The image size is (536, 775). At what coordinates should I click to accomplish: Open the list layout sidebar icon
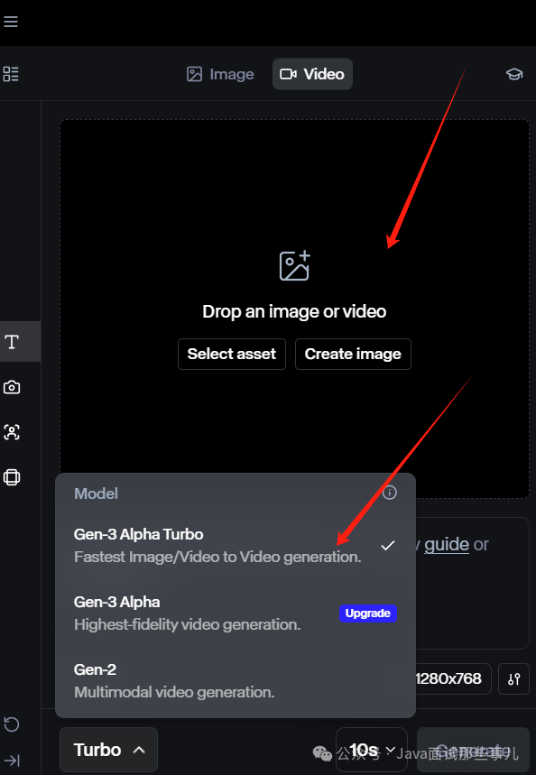[11, 74]
